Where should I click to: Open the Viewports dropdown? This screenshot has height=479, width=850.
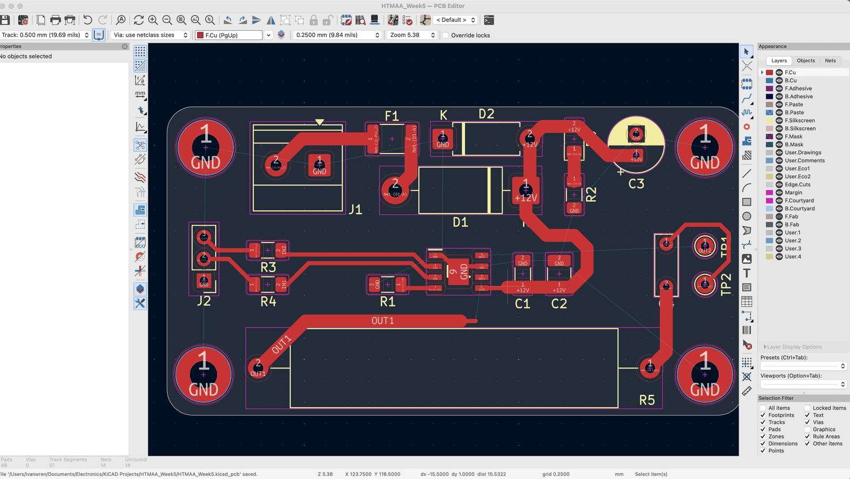[803, 384]
